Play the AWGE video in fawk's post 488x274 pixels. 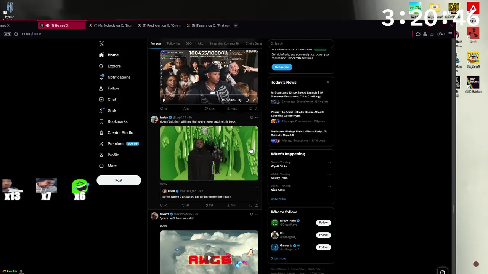pos(209,258)
